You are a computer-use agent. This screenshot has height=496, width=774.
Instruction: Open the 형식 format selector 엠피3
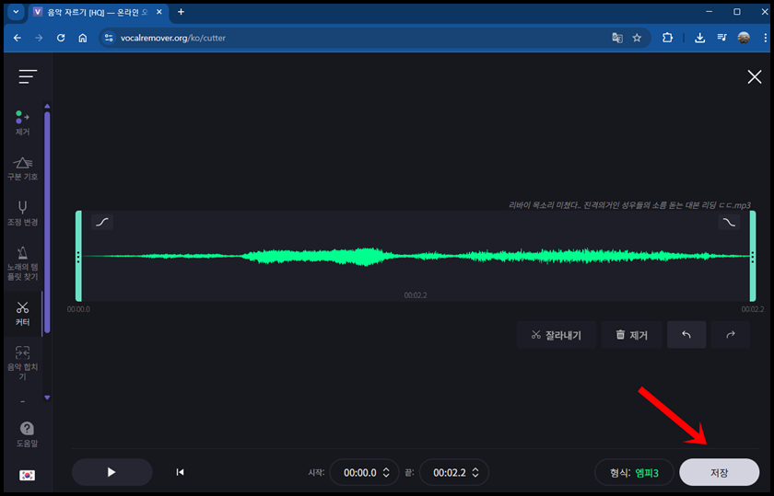634,473
